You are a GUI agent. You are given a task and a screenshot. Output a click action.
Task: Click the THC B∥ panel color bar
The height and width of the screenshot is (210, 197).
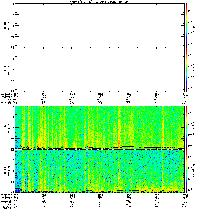coord(186,171)
